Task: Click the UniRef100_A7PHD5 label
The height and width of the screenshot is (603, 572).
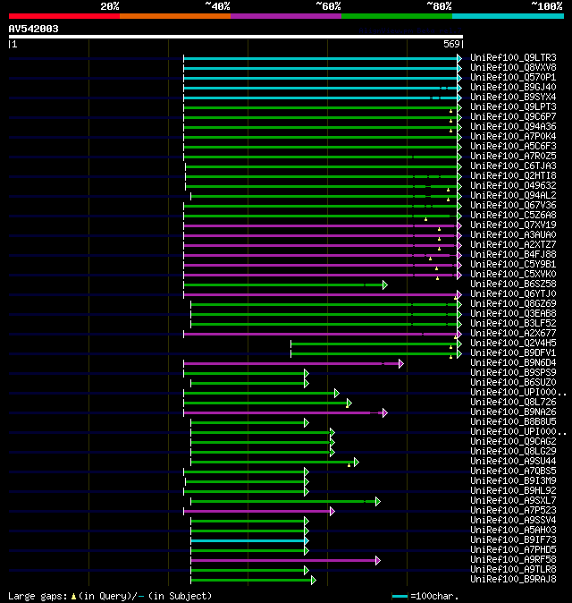Action: (x=513, y=550)
